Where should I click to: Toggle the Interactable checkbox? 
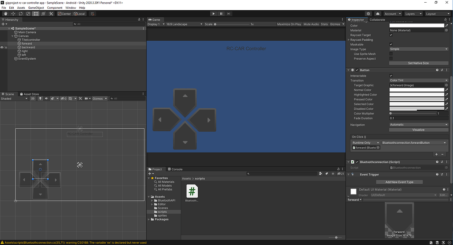391,76
